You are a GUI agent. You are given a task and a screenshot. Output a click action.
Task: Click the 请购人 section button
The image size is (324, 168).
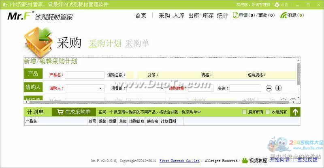[x=33, y=87]
